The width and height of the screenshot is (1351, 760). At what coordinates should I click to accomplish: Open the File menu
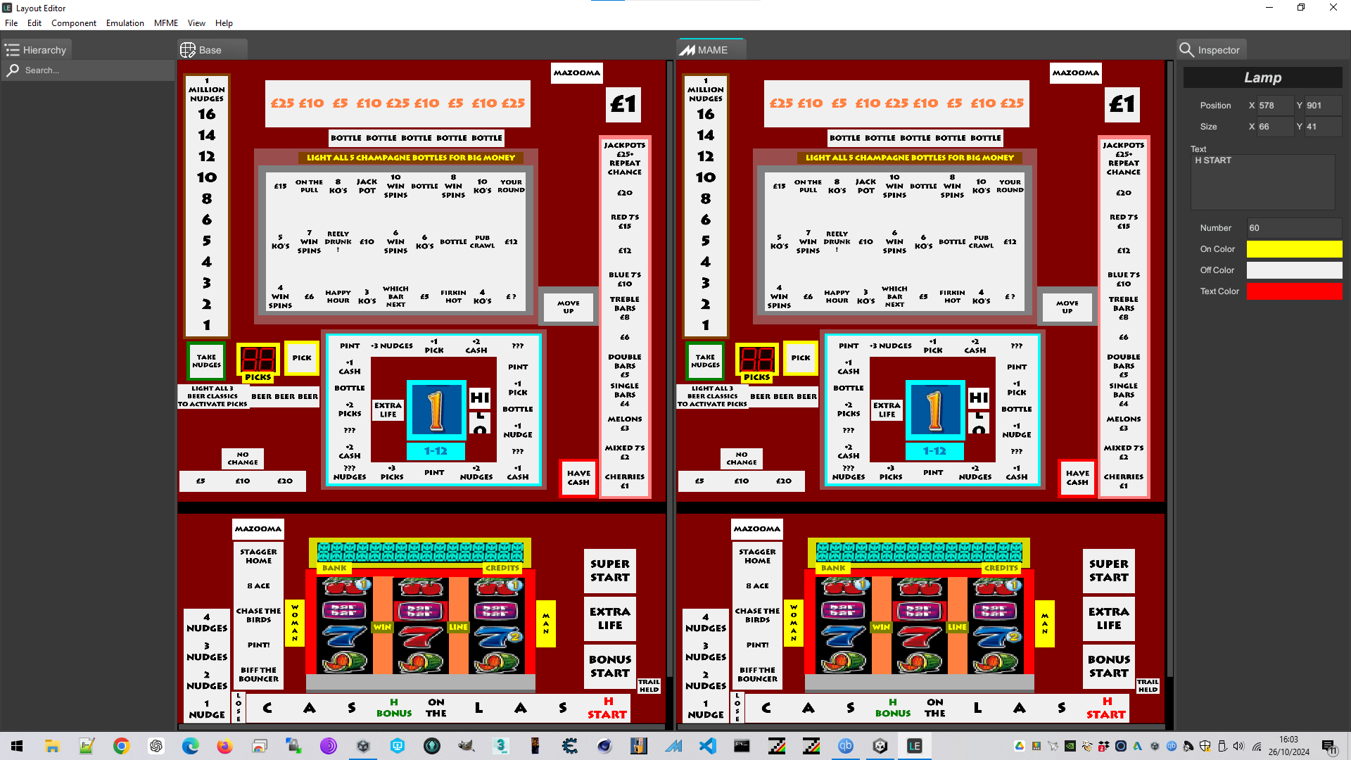click(x=11, y=23)
